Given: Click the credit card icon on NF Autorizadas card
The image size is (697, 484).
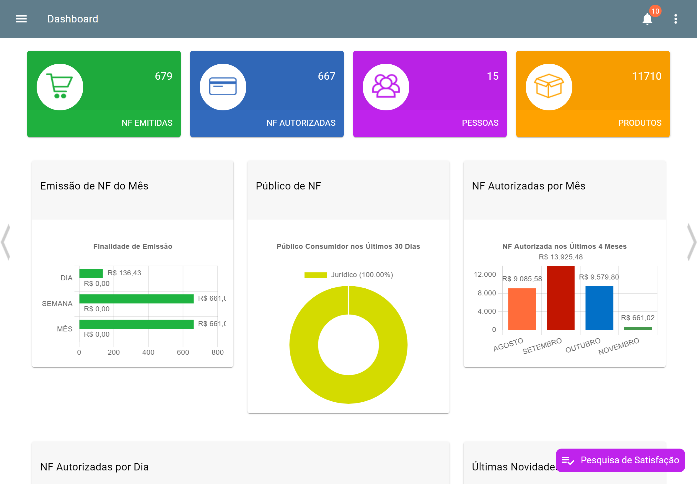Looking at the screenshot, I should point(223,87).
